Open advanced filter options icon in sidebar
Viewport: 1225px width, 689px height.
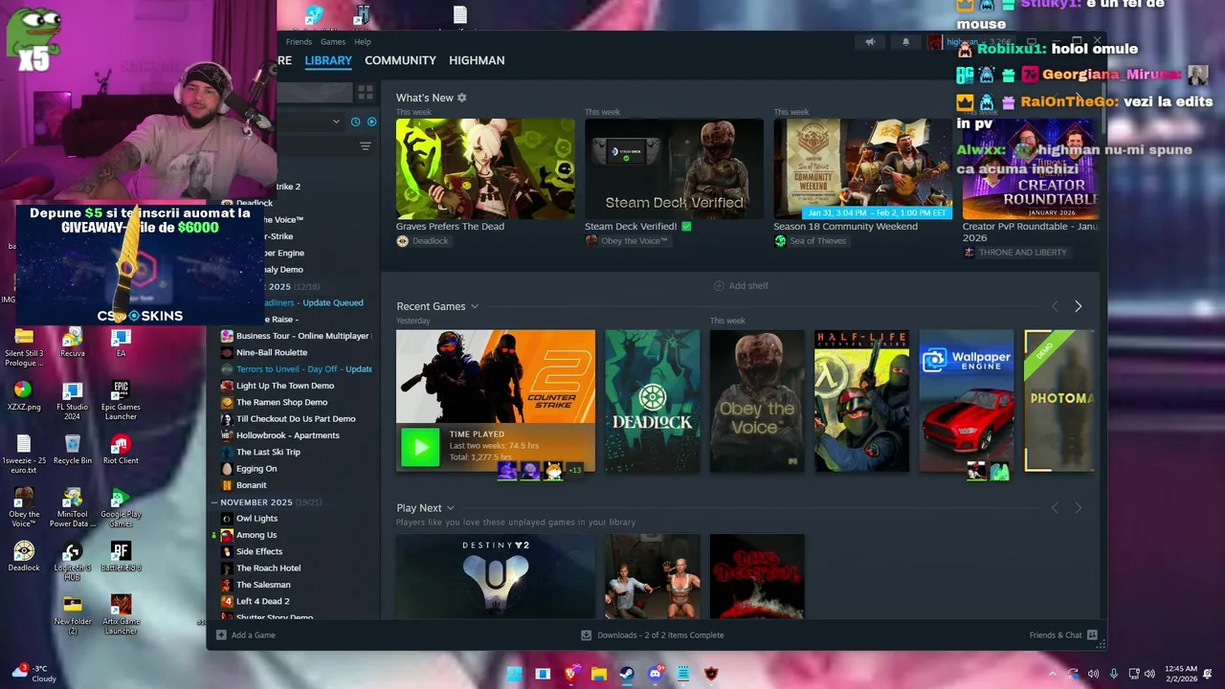365,146
